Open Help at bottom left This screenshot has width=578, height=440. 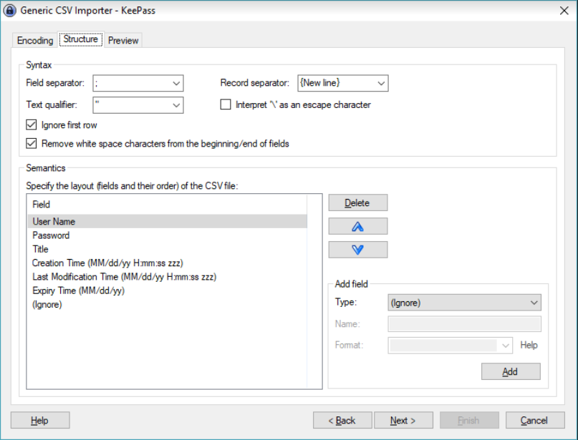[x=40, y=420]
